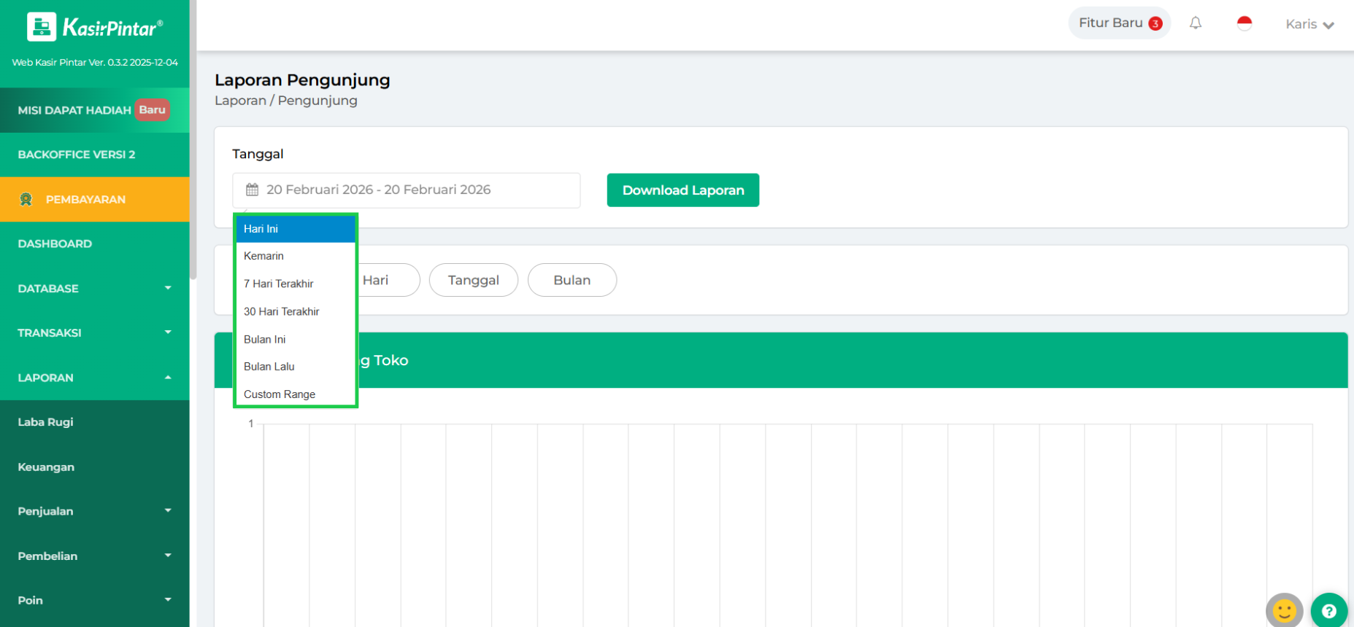Screen dimensions: 1354x627
Task: Choose 7 Hari Terakhir option
Action: [279, 284]
